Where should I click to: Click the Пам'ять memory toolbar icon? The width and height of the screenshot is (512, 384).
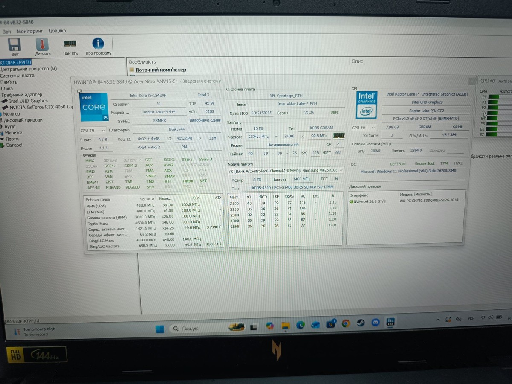pyautogui.click(x=70, y=44)
